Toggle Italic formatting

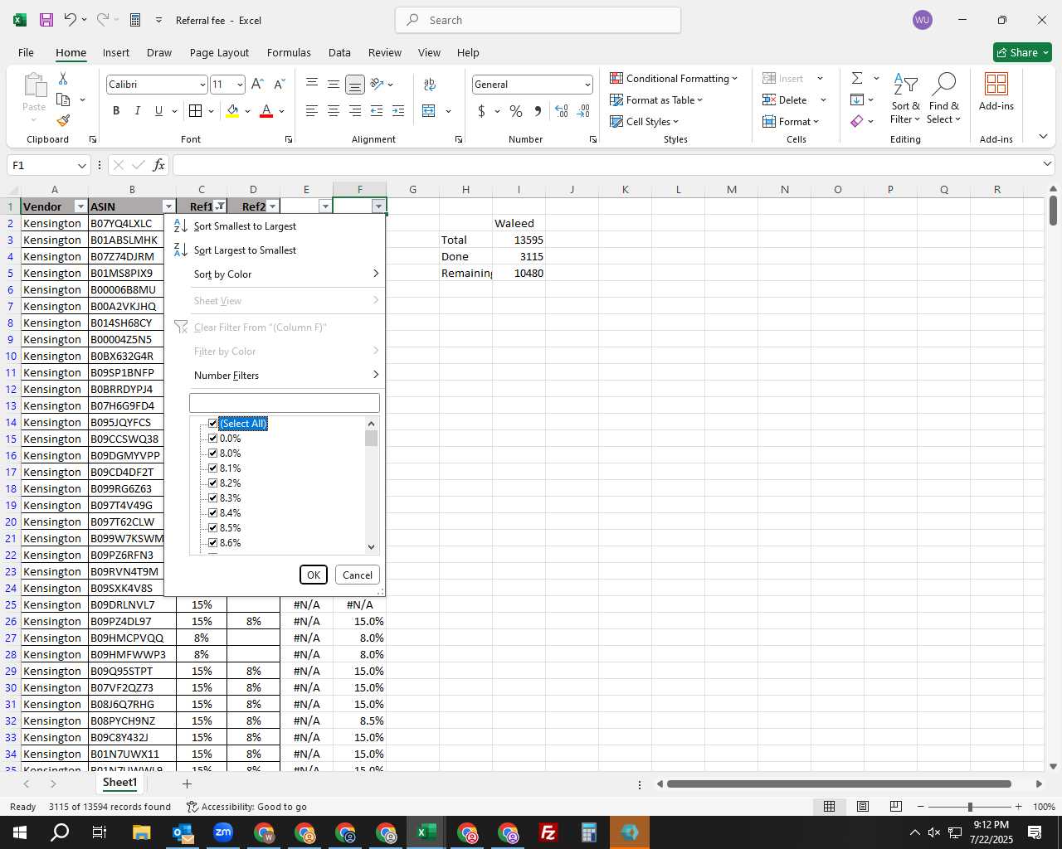coord(137,111)
